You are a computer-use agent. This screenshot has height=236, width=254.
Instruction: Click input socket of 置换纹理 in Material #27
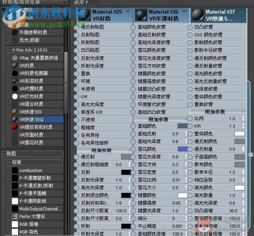click(x=190, y=105)
